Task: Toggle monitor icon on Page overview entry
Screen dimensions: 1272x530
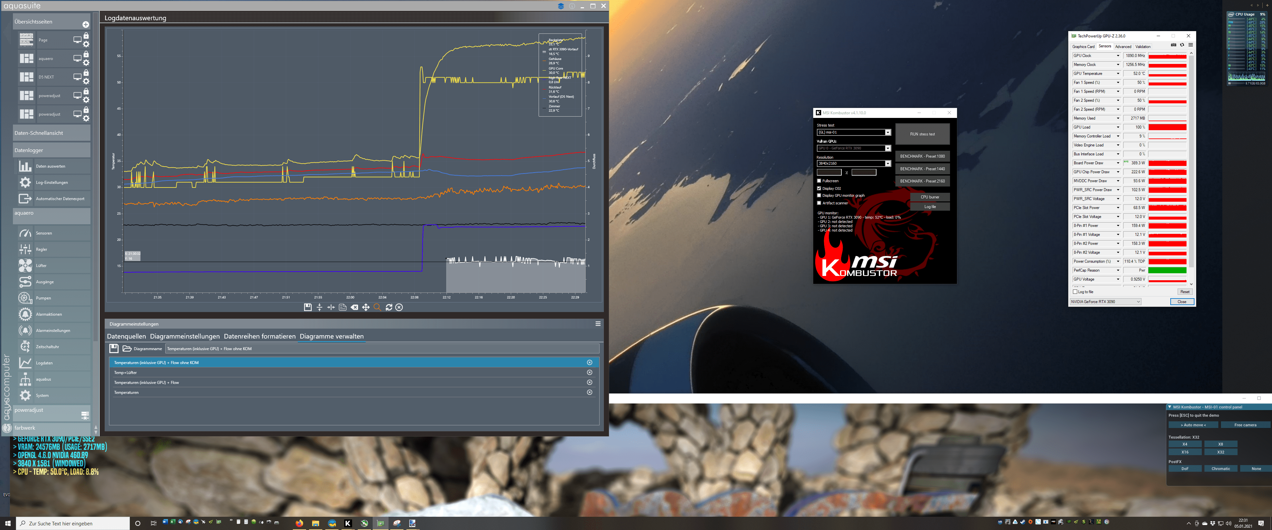Action: (77, 40)
